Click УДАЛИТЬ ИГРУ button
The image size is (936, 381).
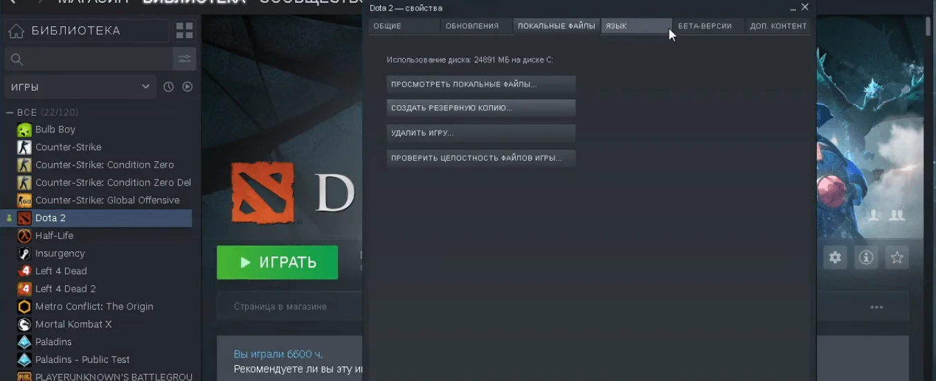coord(481,133)
